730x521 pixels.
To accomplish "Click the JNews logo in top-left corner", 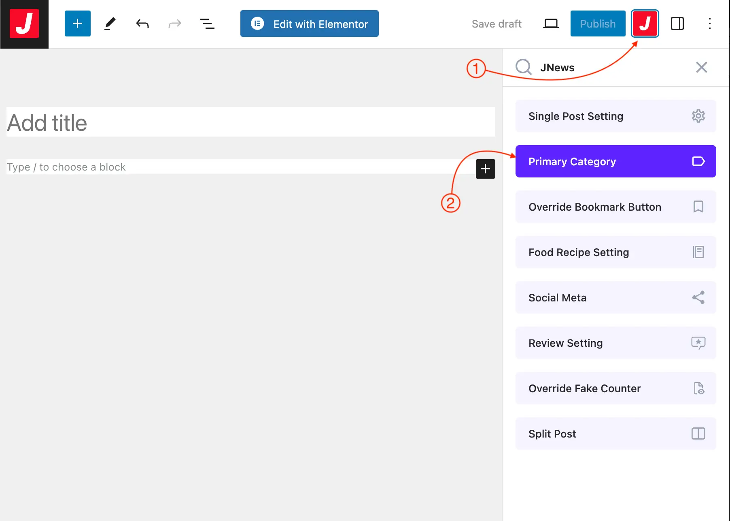I will pyautogui.click(x=24, y=24).
